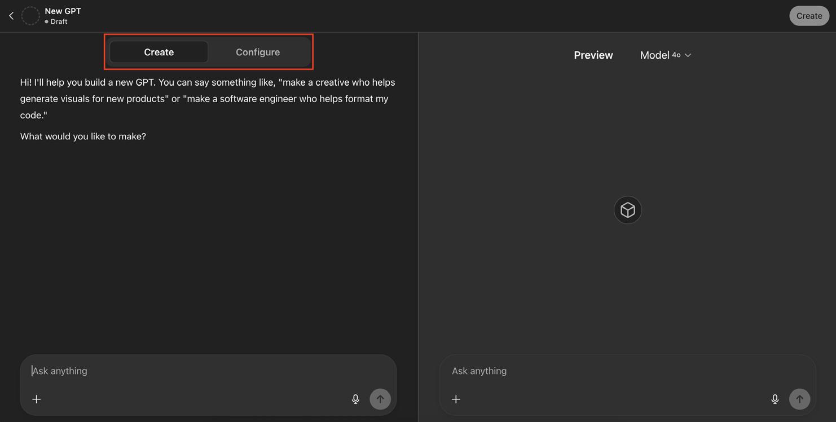Click the Draft status label
This screenshot has width=836, height=422.
tap(59, 21)
